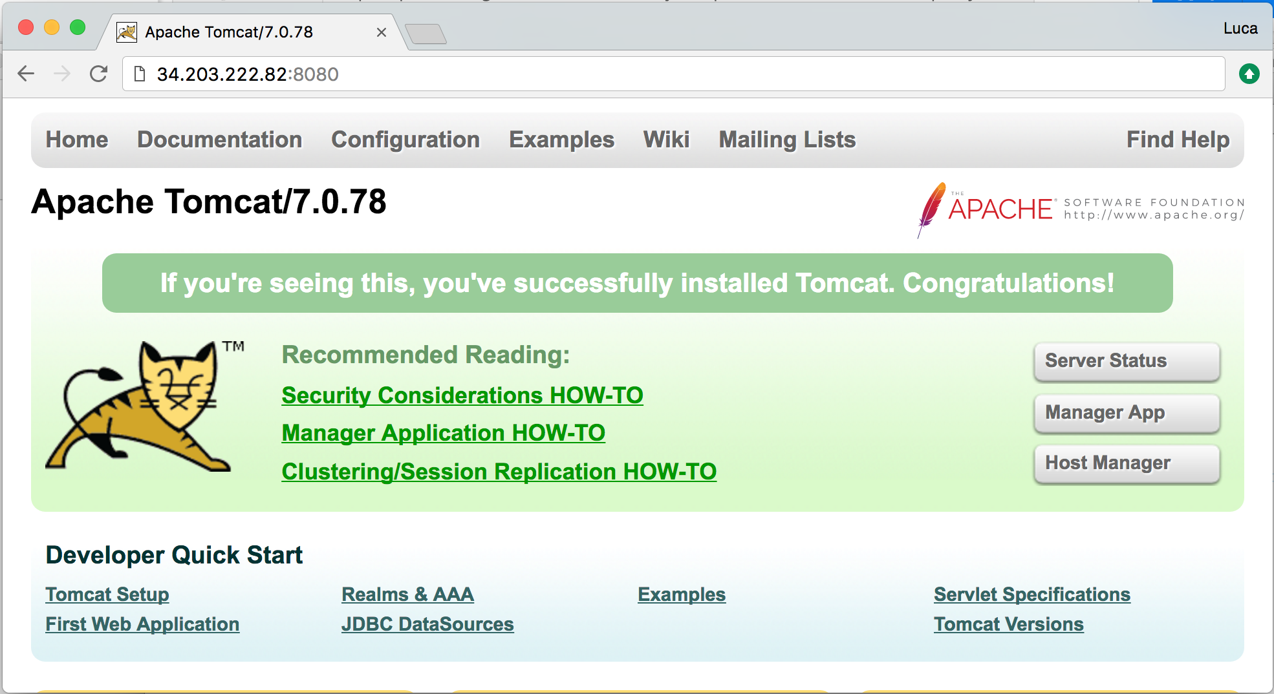Select the Apache Tomcat/7.0.78 tab

[230, 31]
